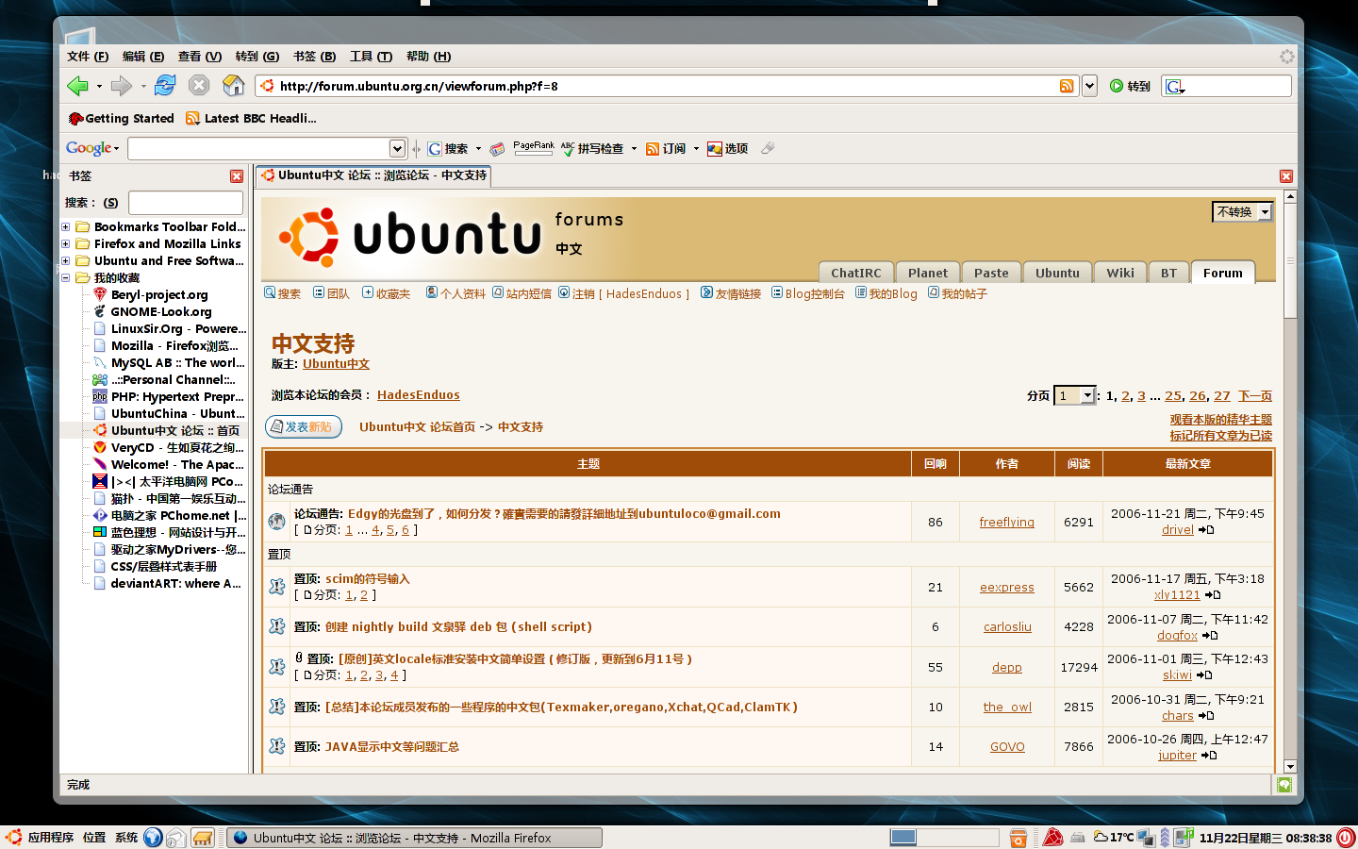This screenshot has height=849, width=1358.
Task: Switch to the ChatIRC site tab
Action: click(855, 273)
